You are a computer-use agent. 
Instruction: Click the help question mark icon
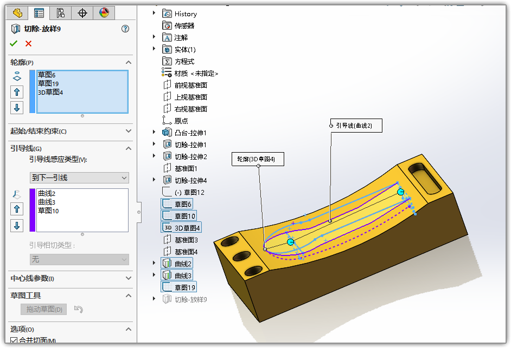pos(125,29)
